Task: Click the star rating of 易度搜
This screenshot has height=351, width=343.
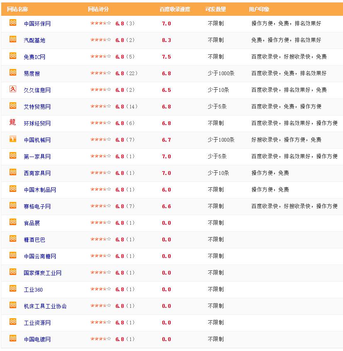Action: point(100,73)
